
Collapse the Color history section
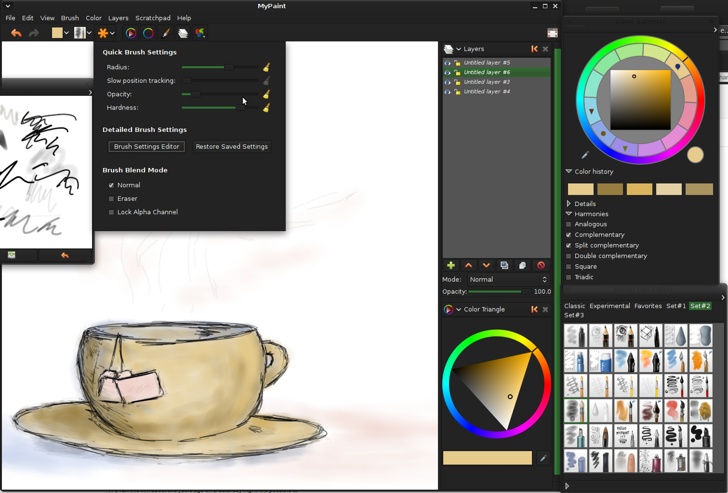click(x=569, y=171)
